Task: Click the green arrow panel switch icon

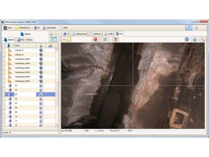Action: click(53, 40)
